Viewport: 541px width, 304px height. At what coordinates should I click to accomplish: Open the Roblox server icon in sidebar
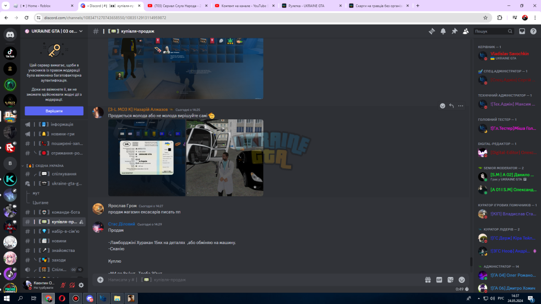tap(10, 147)
